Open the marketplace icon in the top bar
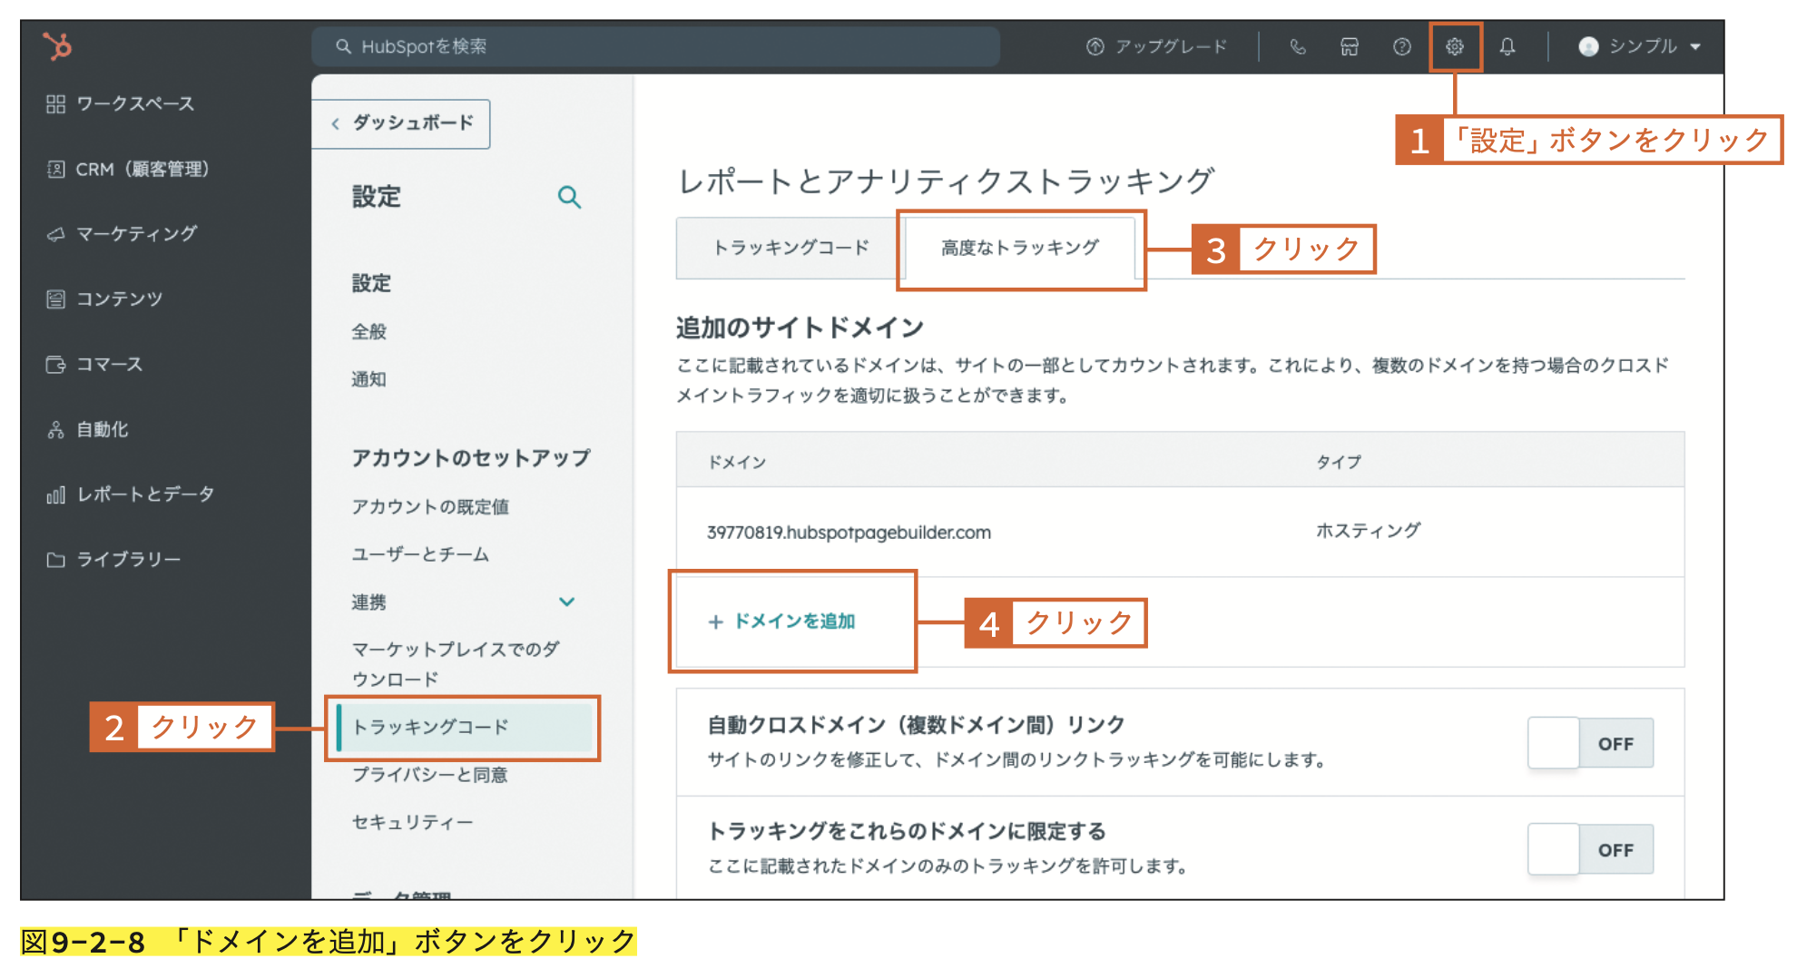This screenshot has height=978, width=1797. coord(1350,46)
